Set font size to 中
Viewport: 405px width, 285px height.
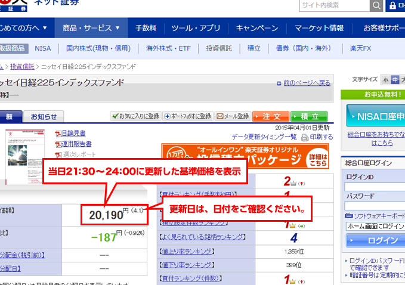pos(395,80)
